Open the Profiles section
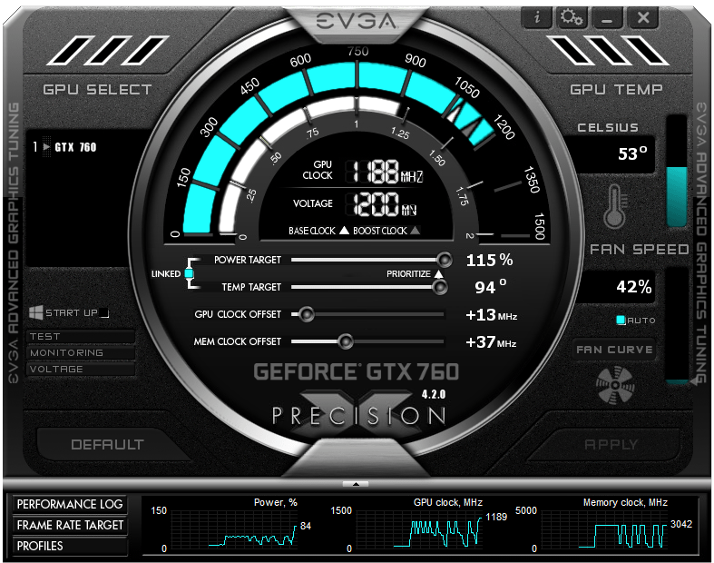The image size is (714, 563). (x=70, y=546)
